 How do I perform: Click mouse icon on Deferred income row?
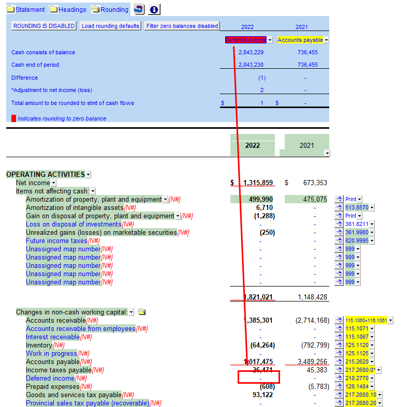click(x=339, y=378)
